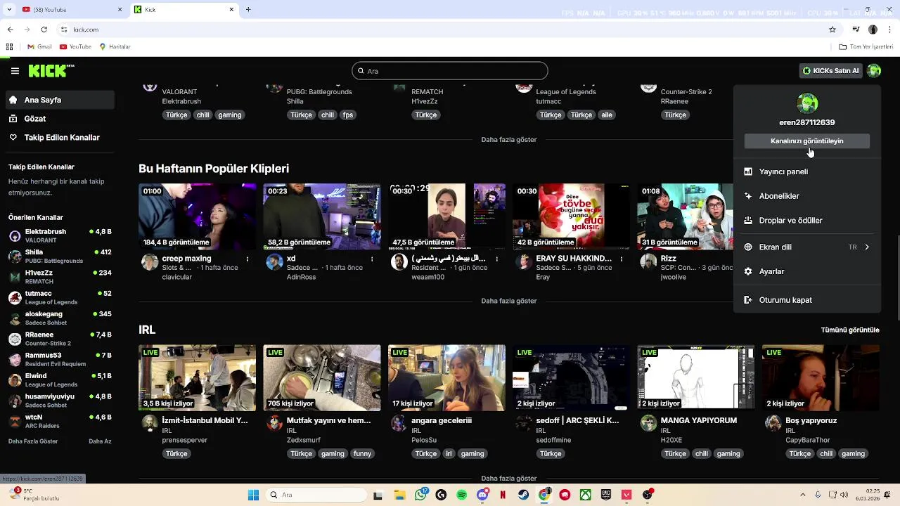
Task: Open the 47,5 B görüntüleme clip thumbnail
Action: click(446, 216)
